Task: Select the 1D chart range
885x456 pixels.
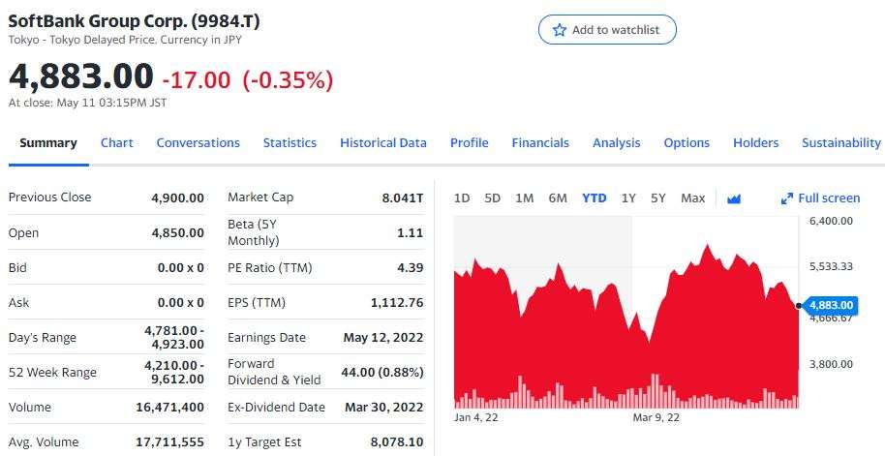Action: click(462, 198)
